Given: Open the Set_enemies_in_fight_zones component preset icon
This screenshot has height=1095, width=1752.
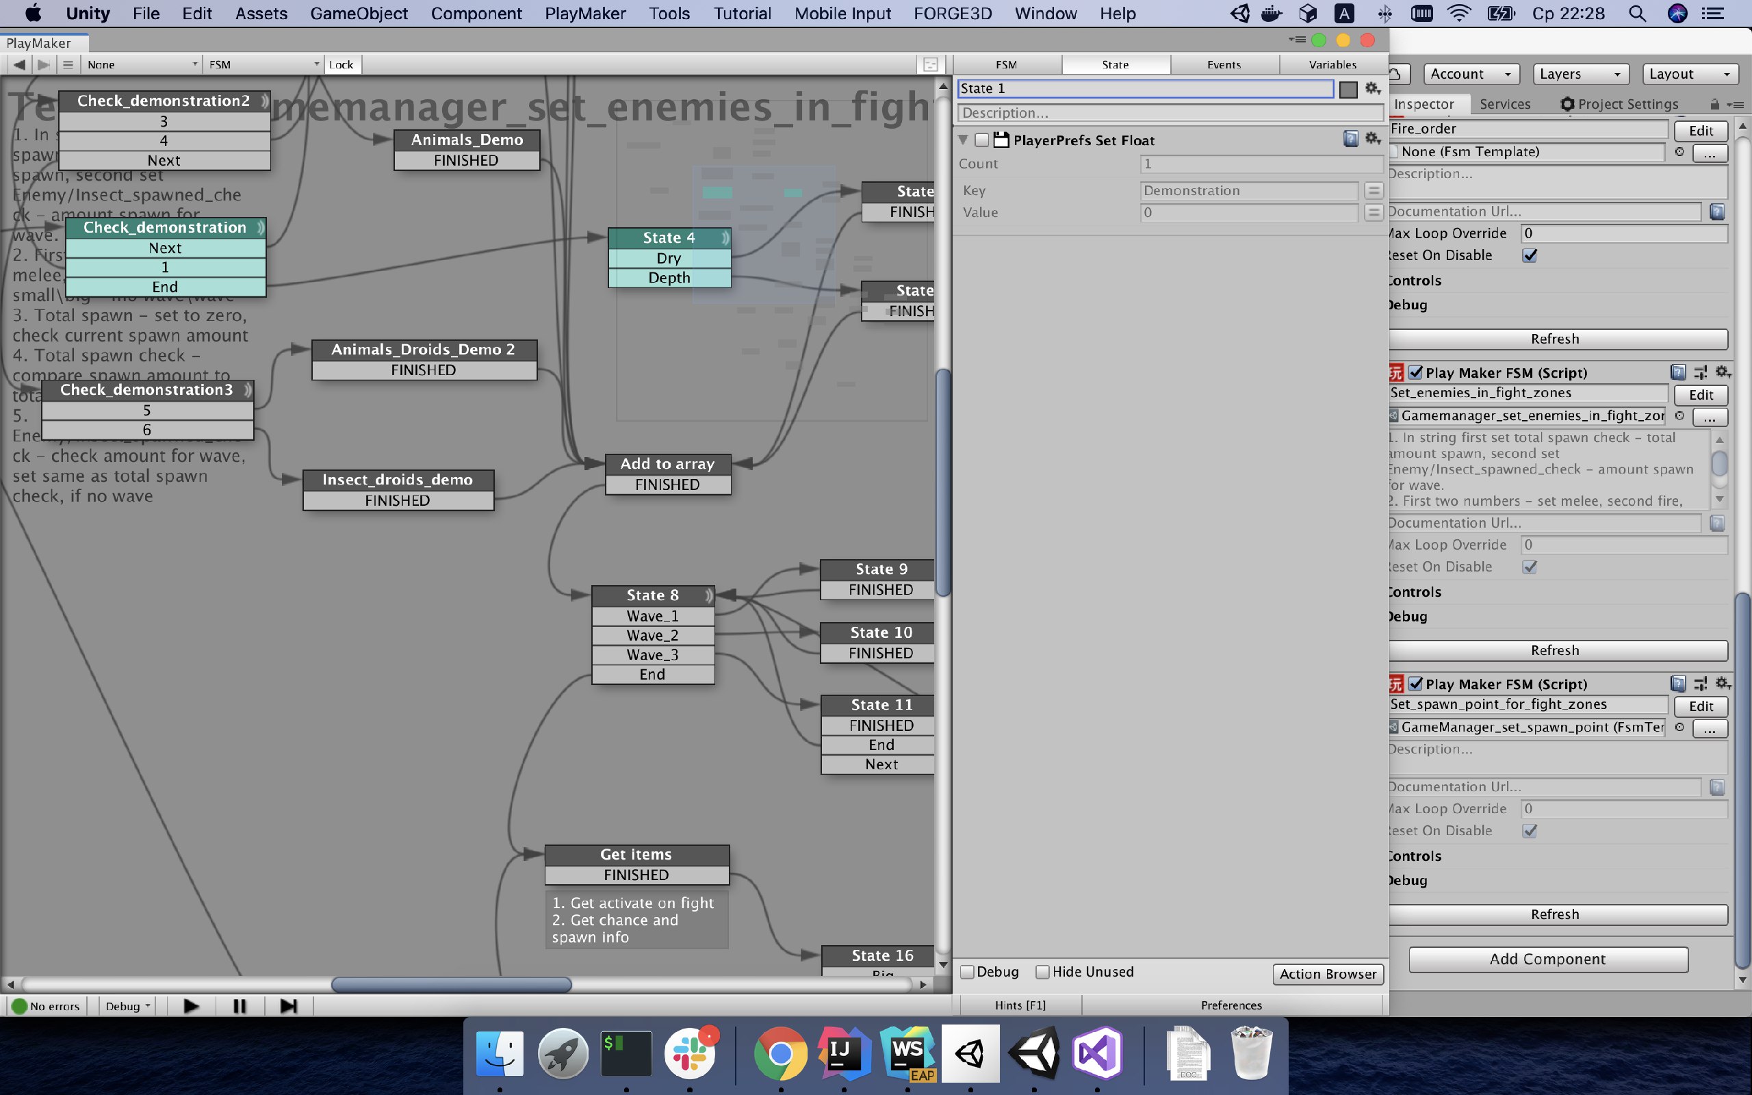Looking at the screenshot, I should pos(1701,372).
